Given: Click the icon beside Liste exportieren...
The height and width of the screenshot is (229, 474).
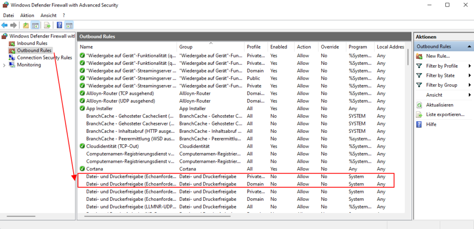Looking at the screenshot, I should pyautogui.click(x=419, y=115).
